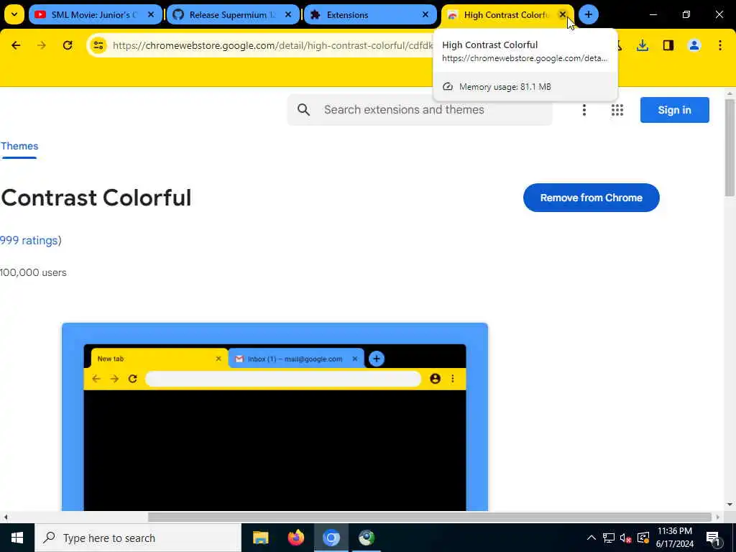
Task: Open the network status tray icon
Action: pyautogui.click(x=609, y=538)
